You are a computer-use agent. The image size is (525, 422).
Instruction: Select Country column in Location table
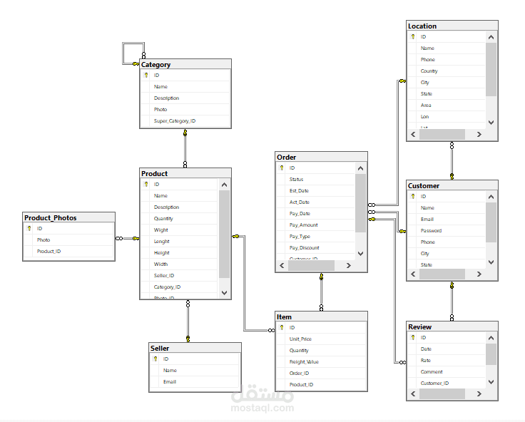click(447, 71)
